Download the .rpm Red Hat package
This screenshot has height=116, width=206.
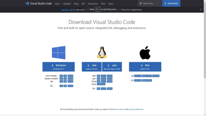tap(112, 67)
